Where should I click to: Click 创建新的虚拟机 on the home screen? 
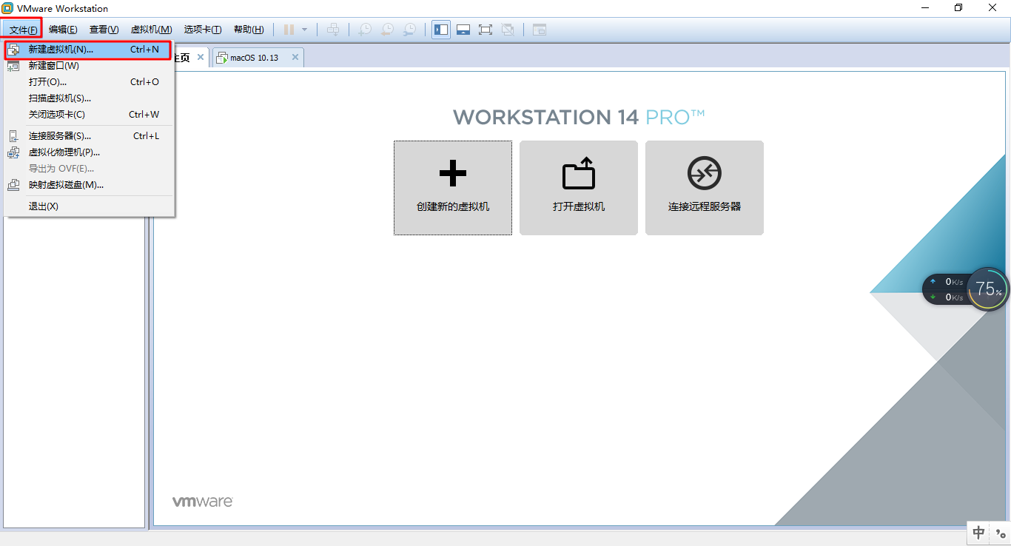tap(452, 187)
